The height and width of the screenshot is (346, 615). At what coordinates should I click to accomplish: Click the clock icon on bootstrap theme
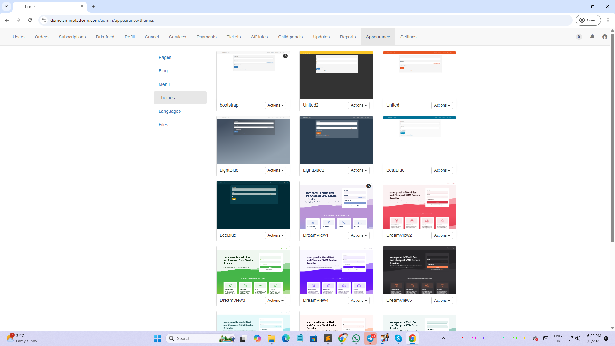pos(285,56)
